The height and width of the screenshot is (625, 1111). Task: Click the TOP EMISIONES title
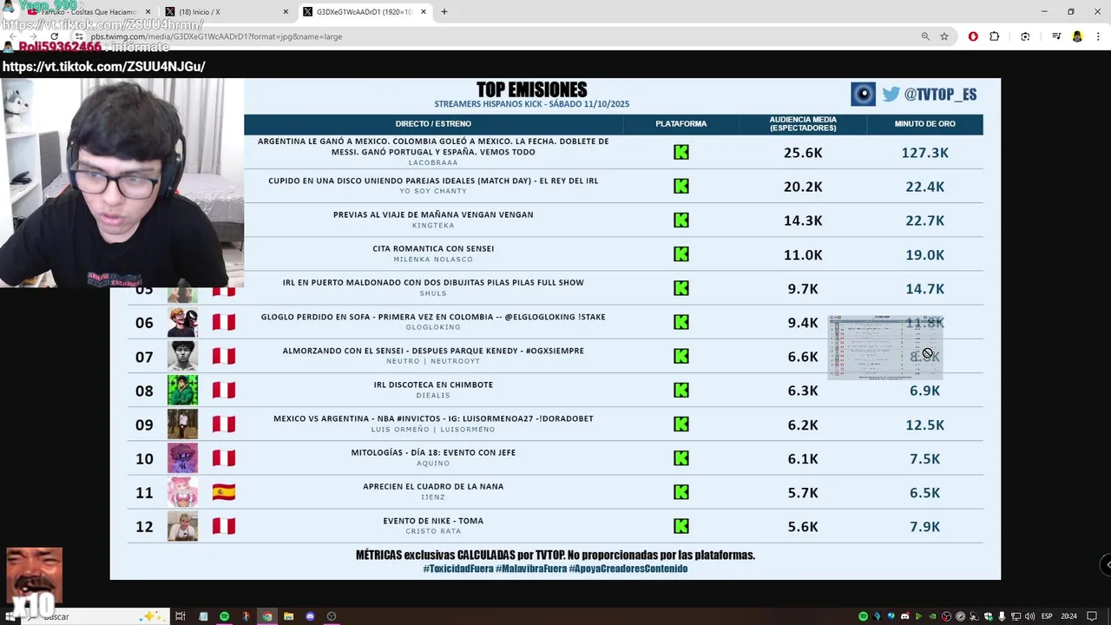[x=532, y=89]
